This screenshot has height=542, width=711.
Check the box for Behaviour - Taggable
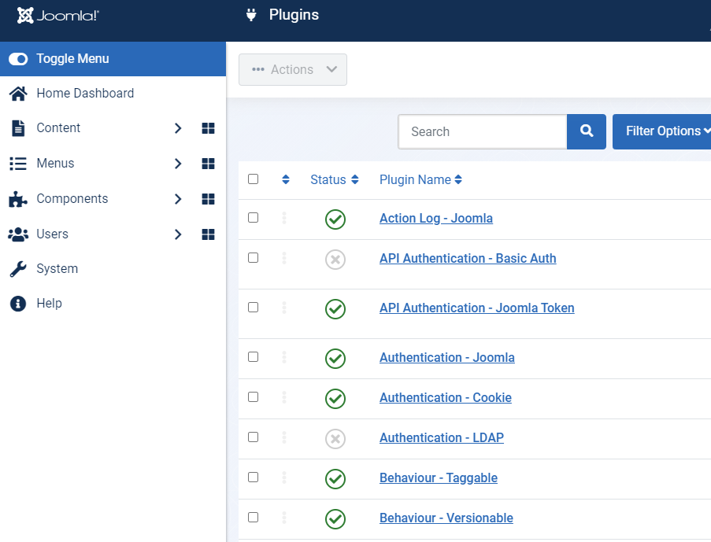point(253,477)
